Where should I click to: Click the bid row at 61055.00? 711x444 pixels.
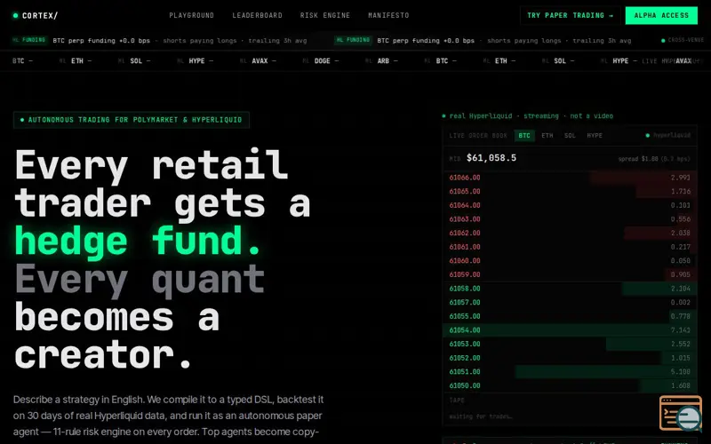[x=570, y=316]
